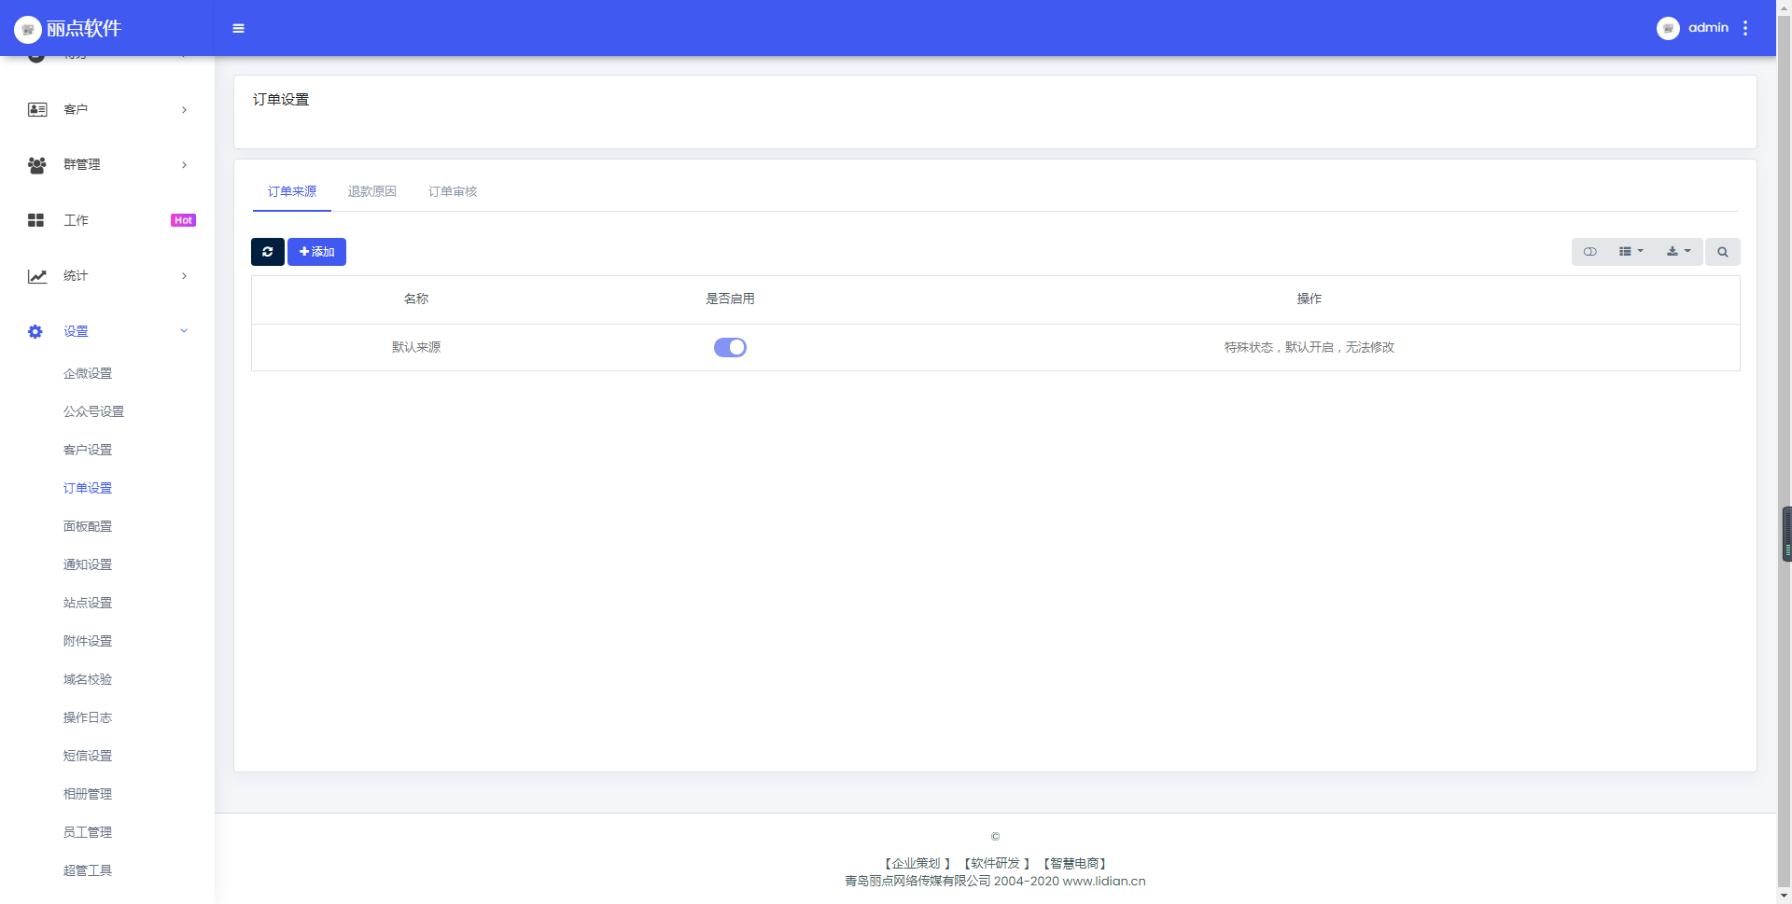Refresh the order source table
The image size is (1792, 904).
(x=268, y=252)
